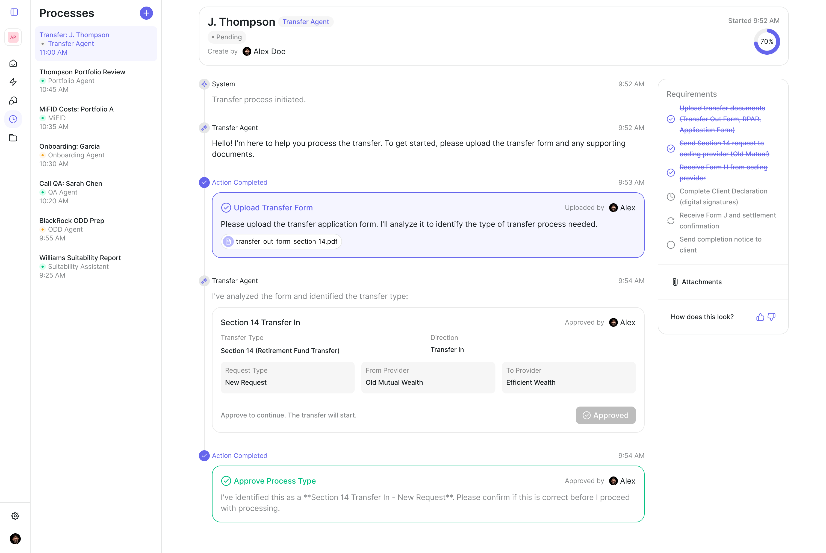Expand the Attachments section
This screenshot has height=553, width=826.
pyautogui.click(x=723, y=282)
